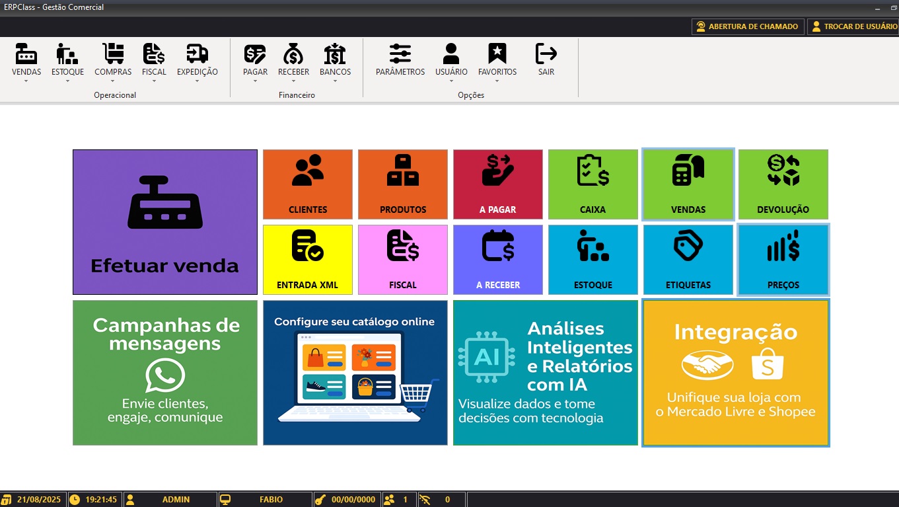This screenshot has width=899, height=507.
Task: Expand the Usuário dropdown arrow
Action: click(x=451, y=81)
